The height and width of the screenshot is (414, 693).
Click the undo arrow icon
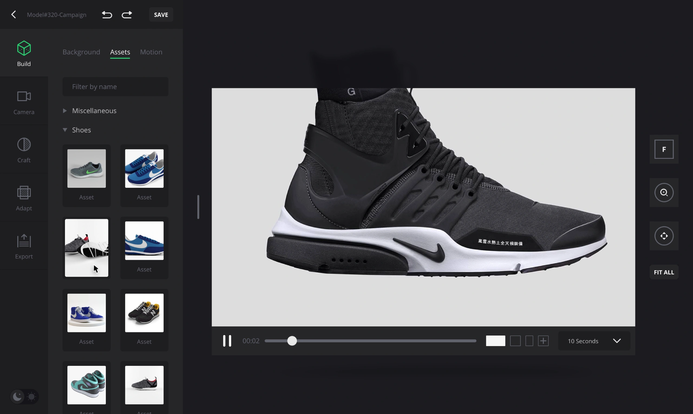(107, 15)
